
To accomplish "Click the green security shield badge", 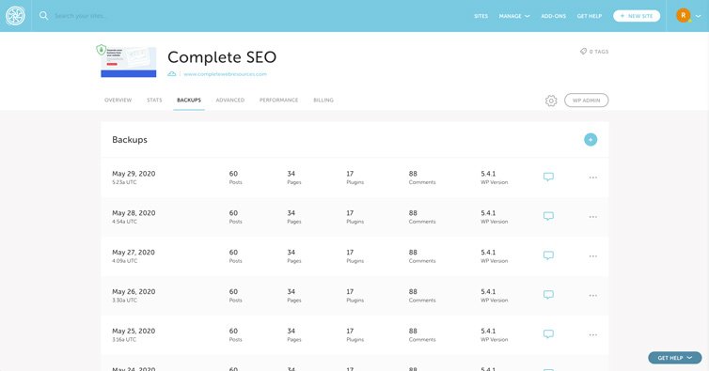I will [102, 50].
